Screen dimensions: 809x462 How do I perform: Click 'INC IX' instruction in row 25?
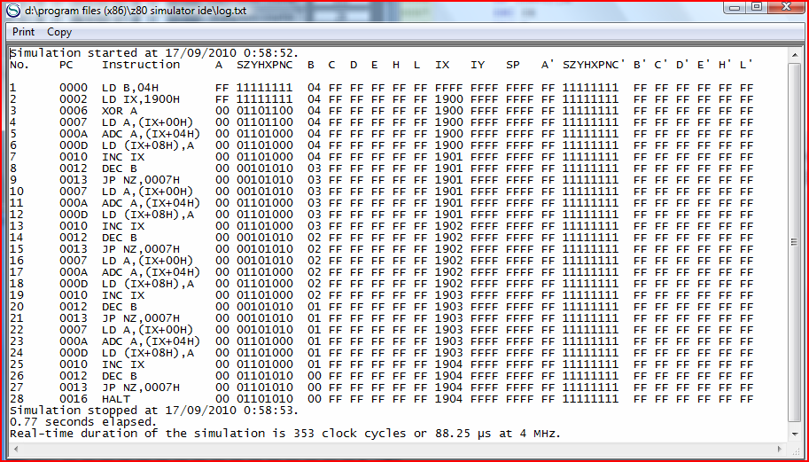123,364
